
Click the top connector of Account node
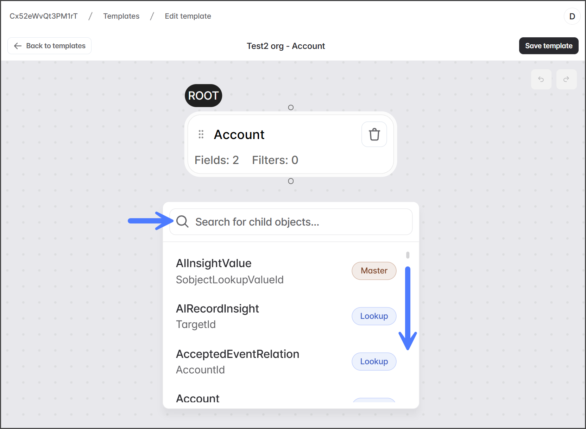[x=291, y=107]
